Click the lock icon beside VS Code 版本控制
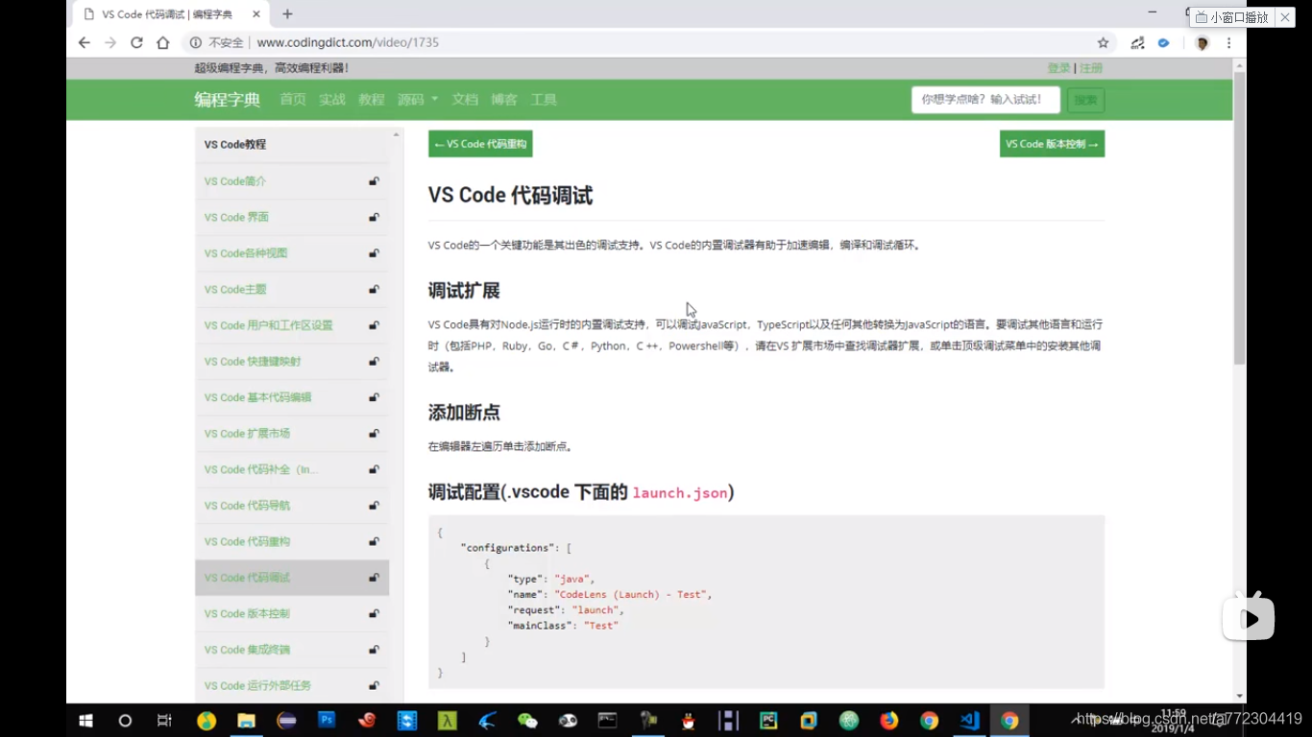The image size is (1312, 737). tap(374, 614)
